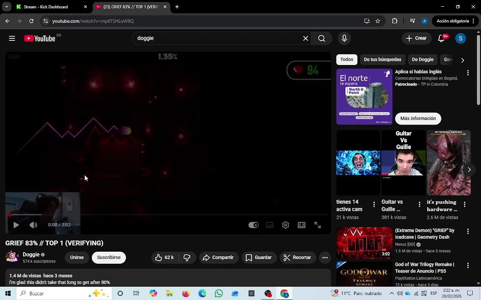This screenshot has height=300, width=481.
Task: Open the God of War Trilogy Remake video
Action: [x=364, y=274]
